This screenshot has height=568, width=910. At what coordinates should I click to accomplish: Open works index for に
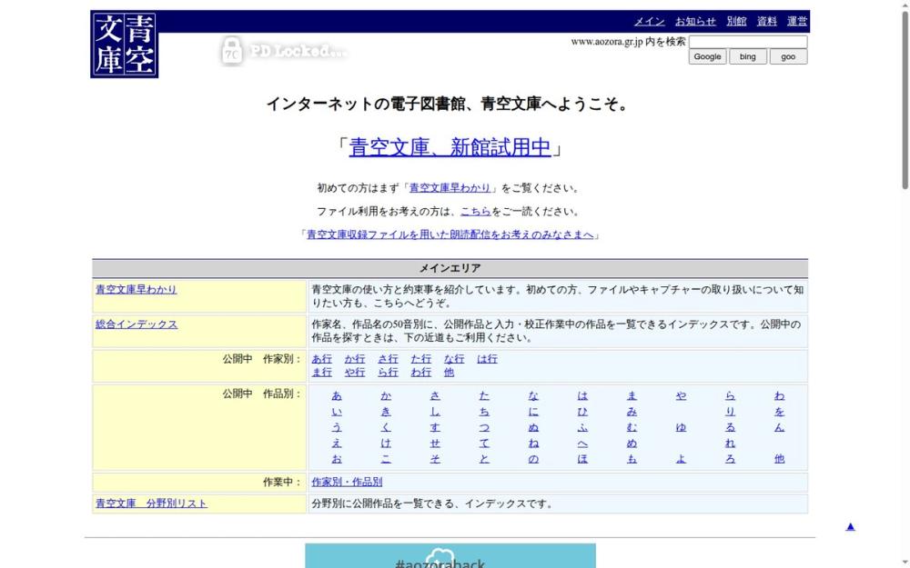coord(533,412)
